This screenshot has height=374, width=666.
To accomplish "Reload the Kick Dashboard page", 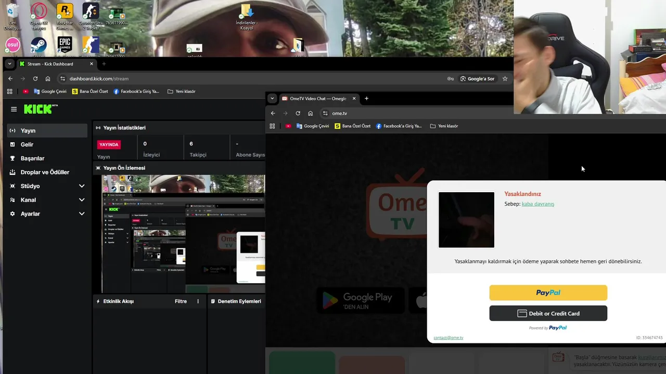I will click(x=35, y=78).
